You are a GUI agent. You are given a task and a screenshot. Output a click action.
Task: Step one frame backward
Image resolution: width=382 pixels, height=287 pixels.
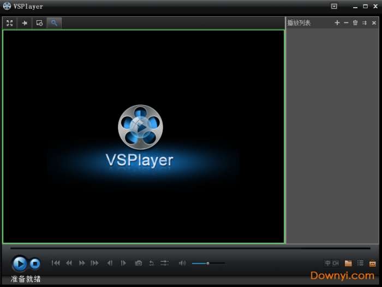click(110, 263)
